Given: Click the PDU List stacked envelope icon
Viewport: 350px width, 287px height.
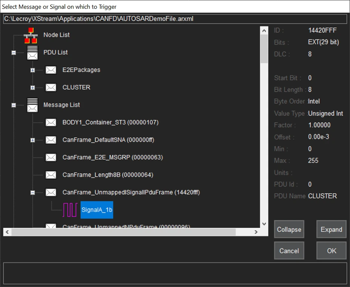Looking at the screenshot, I should click(32, 53).
